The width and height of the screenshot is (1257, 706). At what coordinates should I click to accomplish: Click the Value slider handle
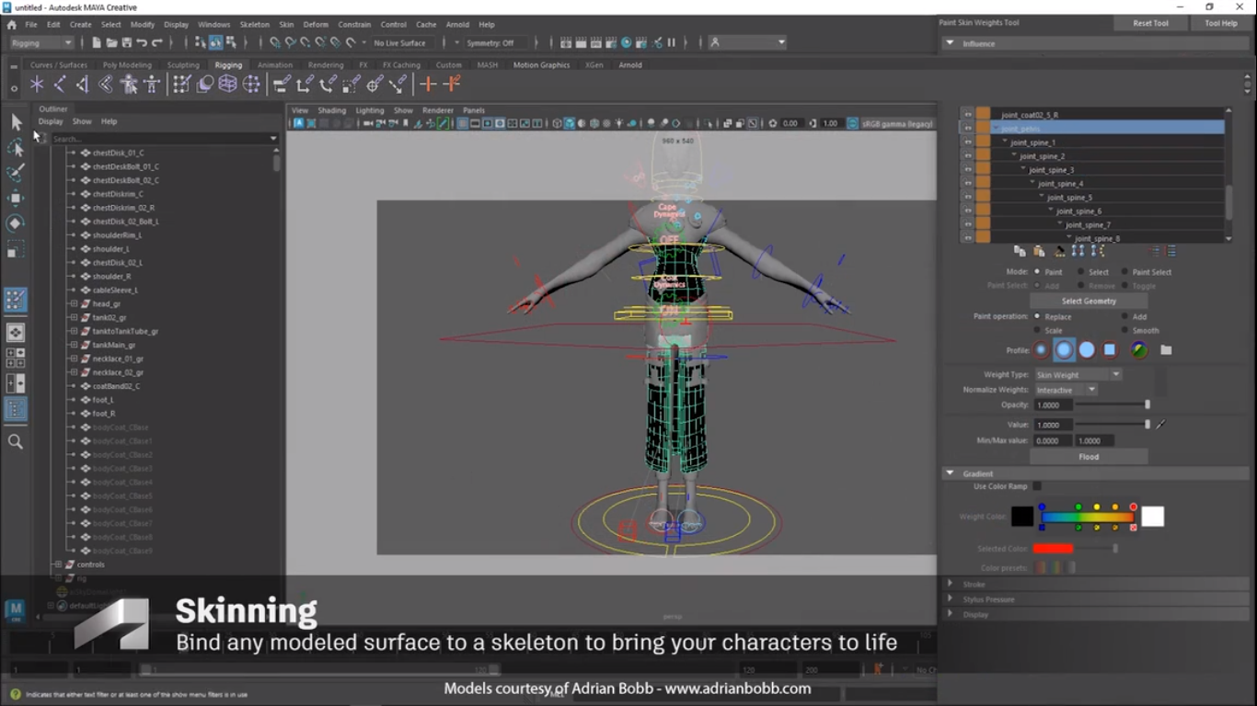click(1147, 425)
